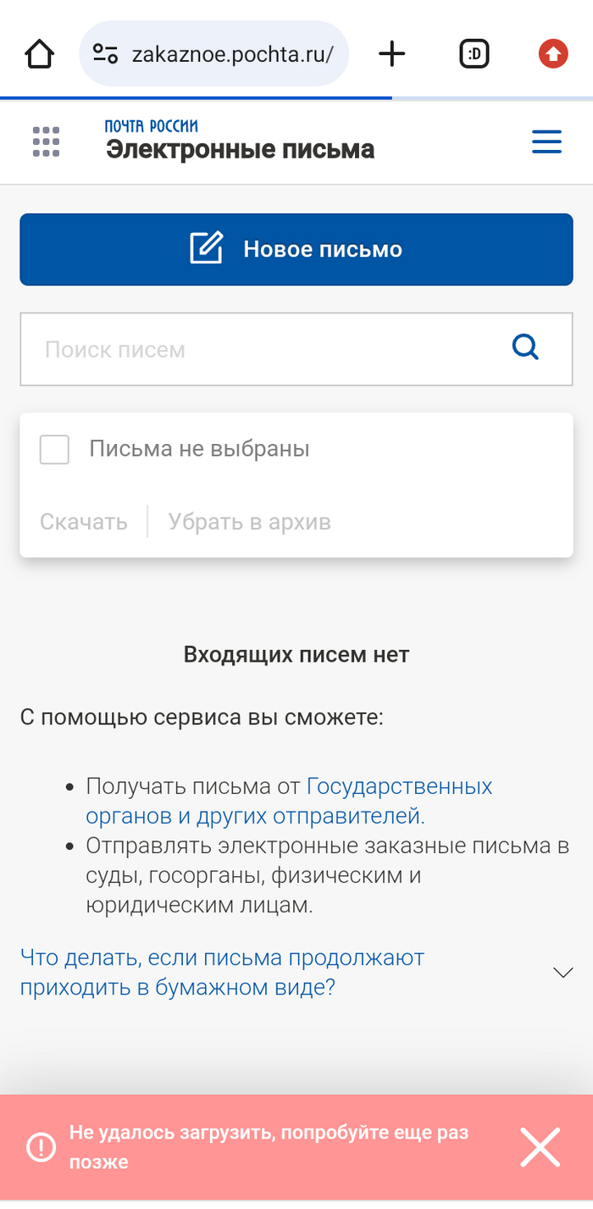Open the question about paper letters

[222, 972]
